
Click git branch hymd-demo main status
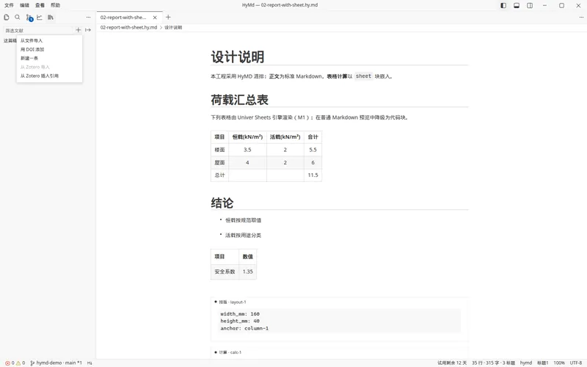[x=56, y=363]
